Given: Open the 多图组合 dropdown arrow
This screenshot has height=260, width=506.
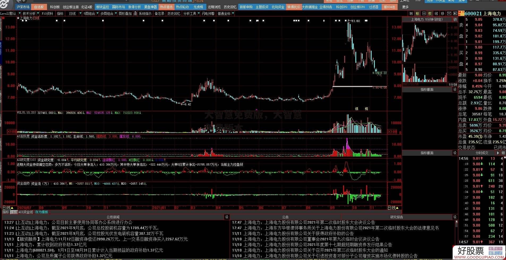Looking at the screenshot, I should (x=116, y=14).
